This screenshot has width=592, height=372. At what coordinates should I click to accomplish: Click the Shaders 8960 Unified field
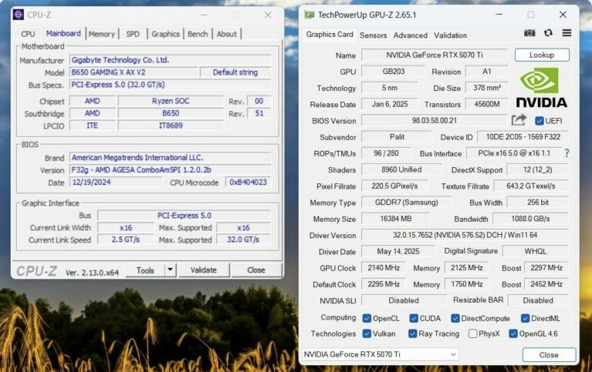(401, 169)
